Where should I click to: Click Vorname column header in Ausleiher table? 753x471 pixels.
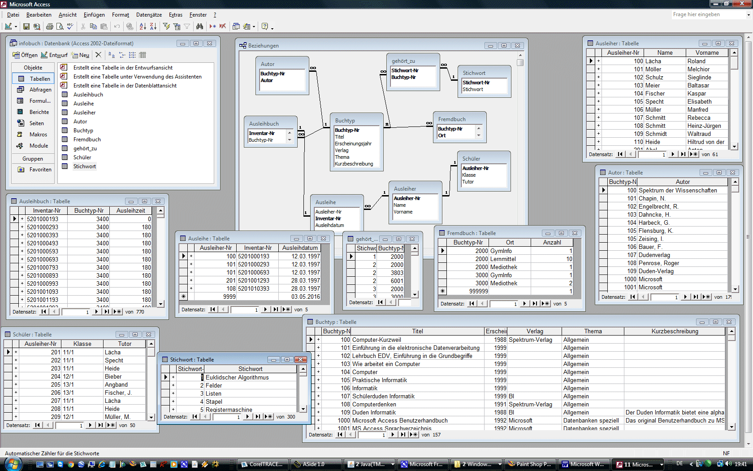pos(707,53)
